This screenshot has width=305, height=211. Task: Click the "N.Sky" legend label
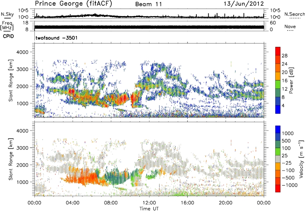(7, 14)
